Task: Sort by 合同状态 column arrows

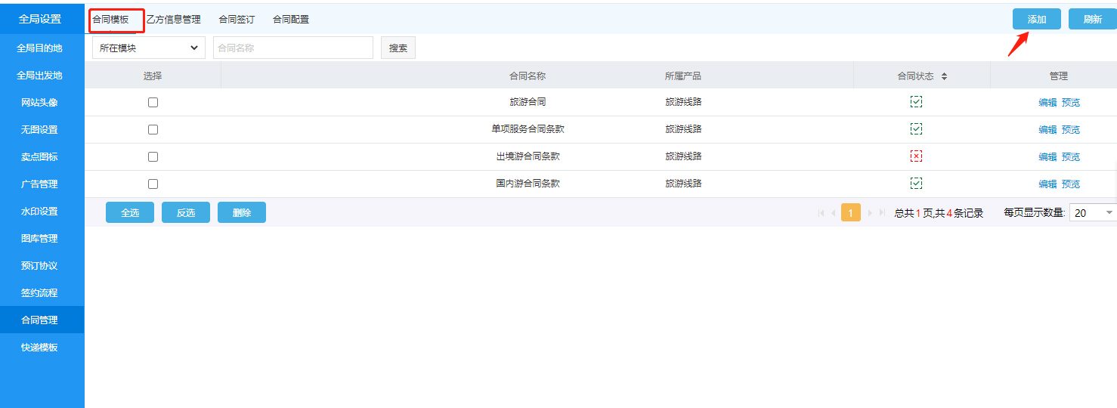Action: 944,76
